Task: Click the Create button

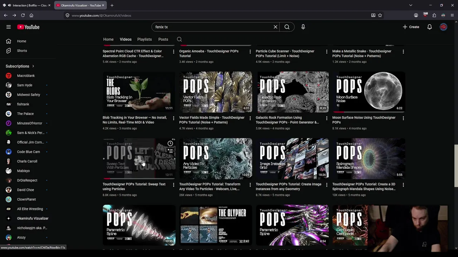Action: [411, 27]
